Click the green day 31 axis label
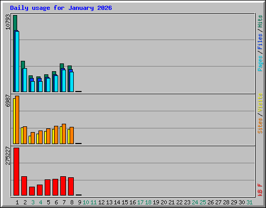The width and height of the screenshot is (266, 208). [249, 202]
